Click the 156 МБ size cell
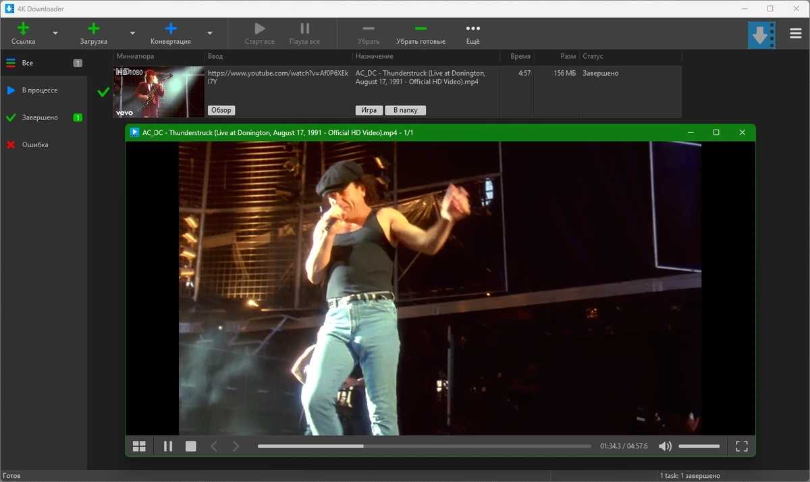This screenshot has height=482, width=810. pyautogui.click(x=565, y=73)
